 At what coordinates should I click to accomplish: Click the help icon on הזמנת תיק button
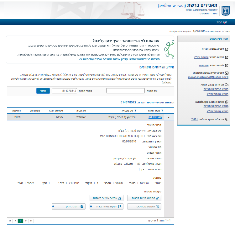53,206
